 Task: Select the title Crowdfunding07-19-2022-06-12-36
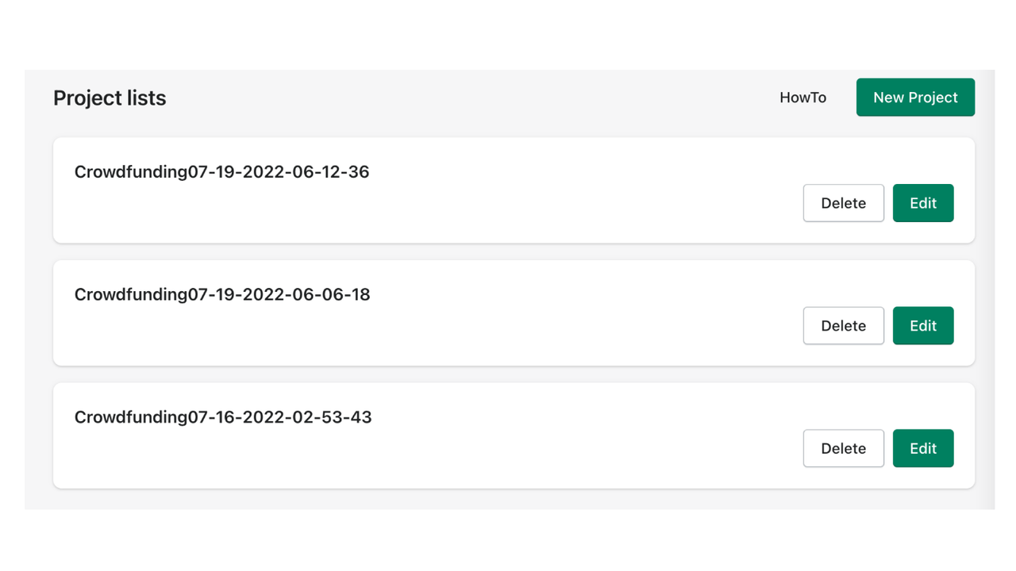(221, 171)
